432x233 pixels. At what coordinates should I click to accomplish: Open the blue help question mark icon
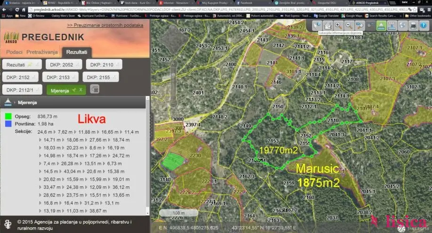pos(424,25)
